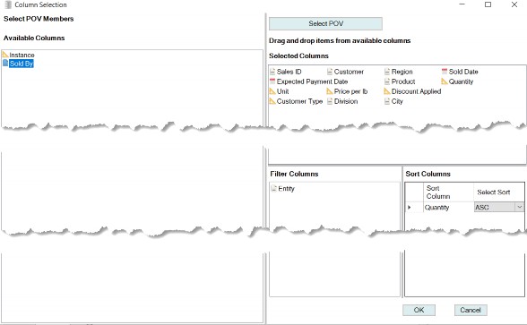Click the Entity filter column icon
The width and height of the screenshot is (527, 325).
tap(274, 188)
